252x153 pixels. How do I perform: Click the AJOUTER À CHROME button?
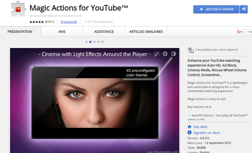click(x=216, y=9)
